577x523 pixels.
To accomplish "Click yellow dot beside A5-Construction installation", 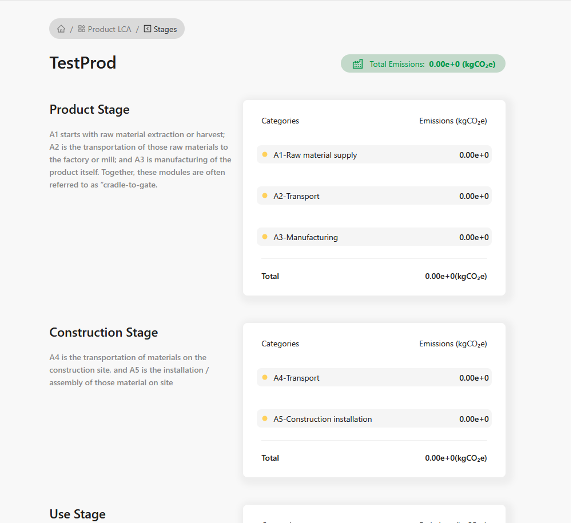I will 265,418.
